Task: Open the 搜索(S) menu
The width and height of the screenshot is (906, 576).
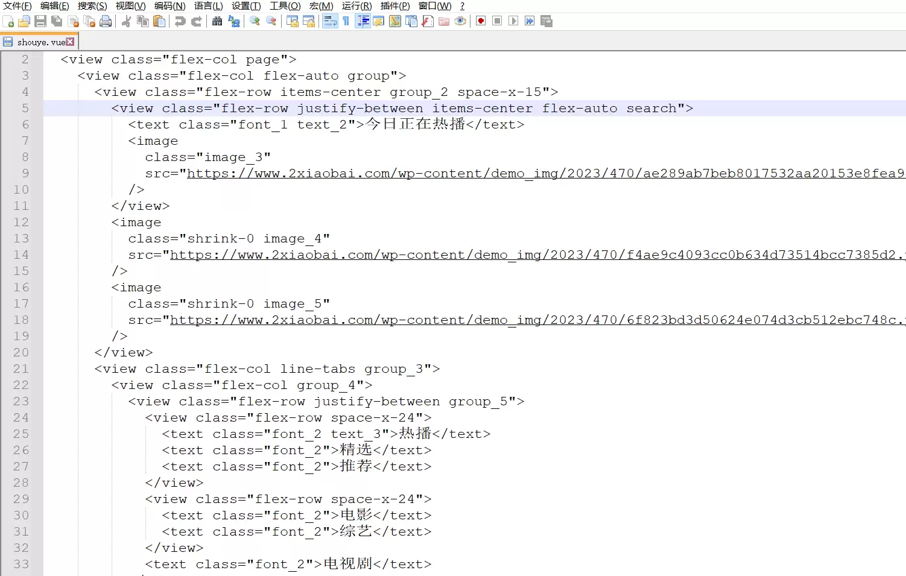Action: [92, 6]
